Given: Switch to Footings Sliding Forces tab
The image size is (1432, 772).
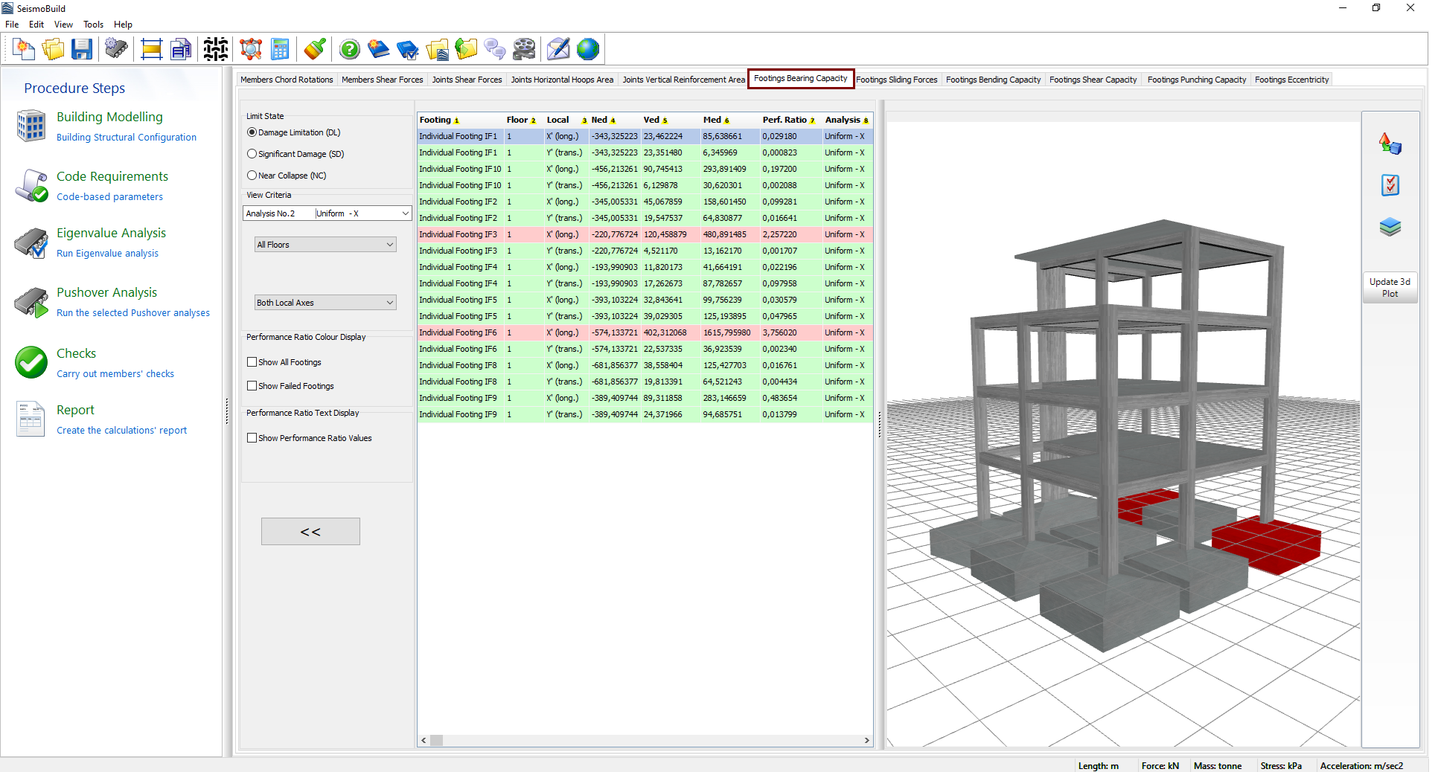Looking at the screenshot, I should tap(896, 80).
